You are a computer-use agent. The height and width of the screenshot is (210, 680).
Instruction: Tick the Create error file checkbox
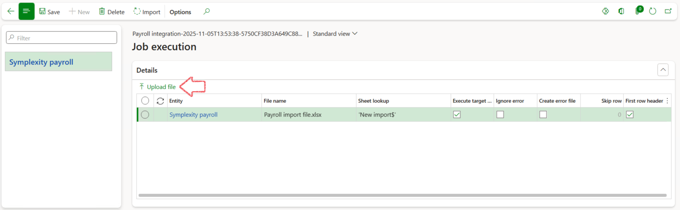(543, 115)
